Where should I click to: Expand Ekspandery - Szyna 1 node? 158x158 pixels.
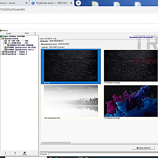click(x=1, y=52)
